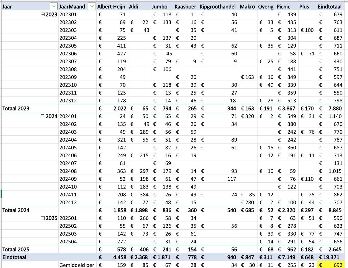This screenshot has height=268, width=348.
Task: Click Picnic value 441 for 202308
Action: point(291,69)
